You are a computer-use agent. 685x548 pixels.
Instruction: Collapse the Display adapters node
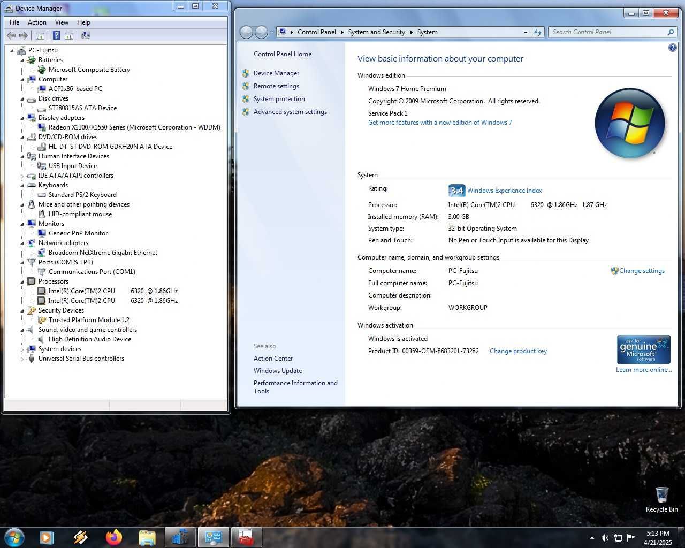click(x=22, y=118)
